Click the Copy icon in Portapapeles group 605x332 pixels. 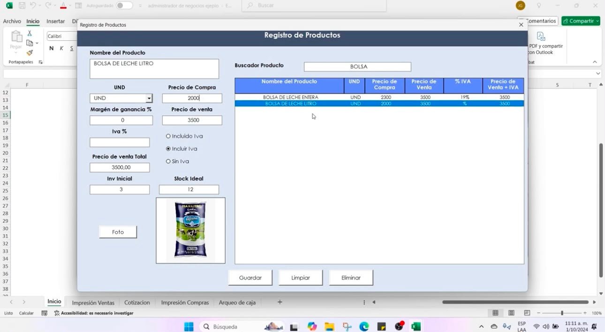(x=30, y=43)
